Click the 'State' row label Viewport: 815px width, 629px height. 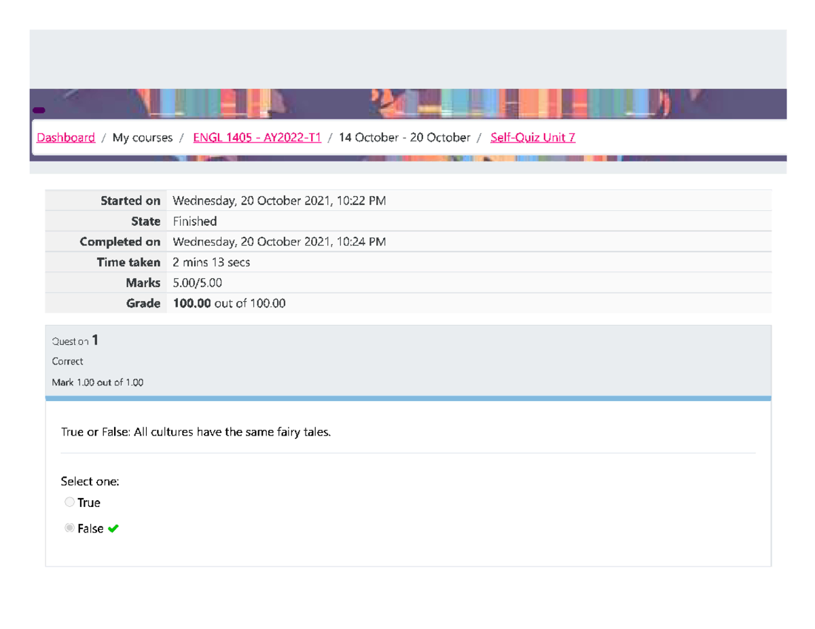coord(146,221)
